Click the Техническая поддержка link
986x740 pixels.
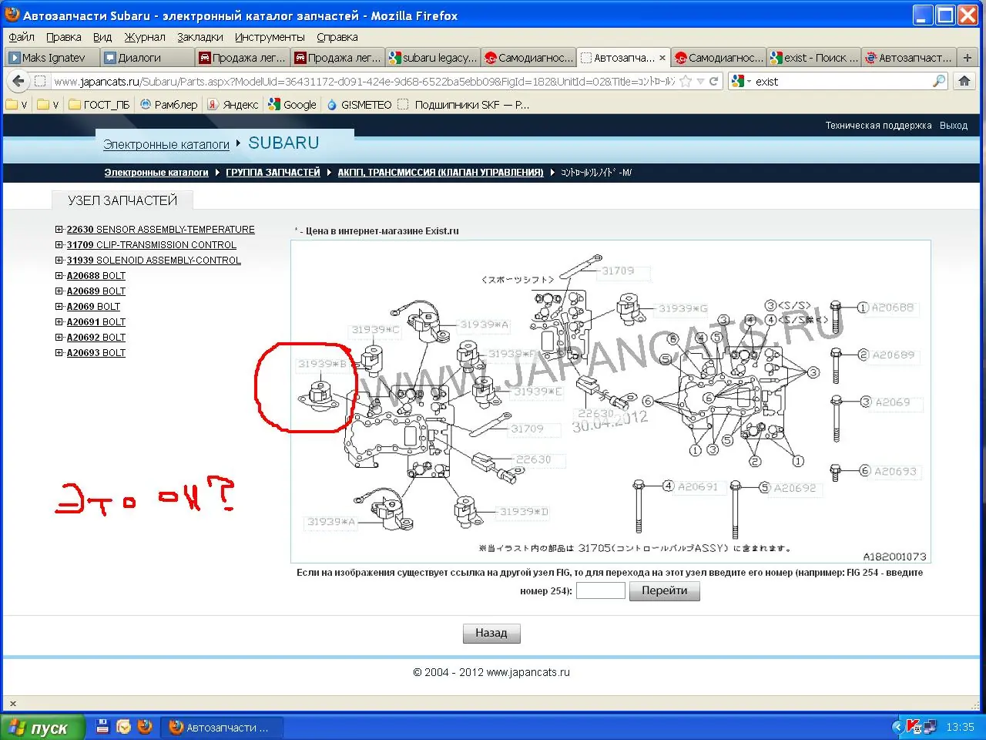click(x=878, y=126)
